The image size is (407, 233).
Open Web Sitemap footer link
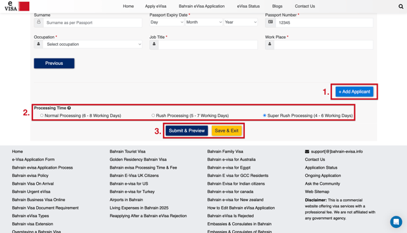coord(317,192)
